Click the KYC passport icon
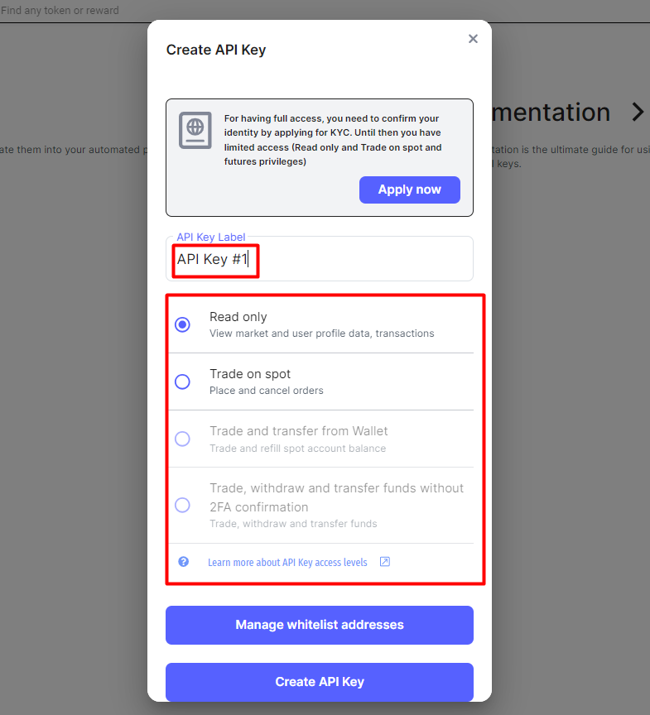Viewport: 650px width, 715px height. (x=195, y=131)
